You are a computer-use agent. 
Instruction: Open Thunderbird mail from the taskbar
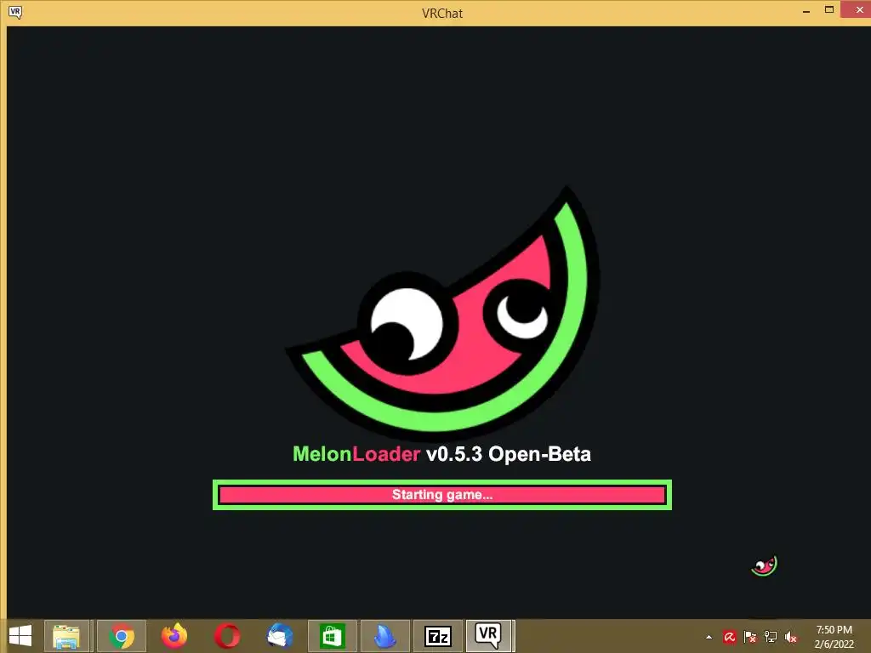tap(279, 636)
